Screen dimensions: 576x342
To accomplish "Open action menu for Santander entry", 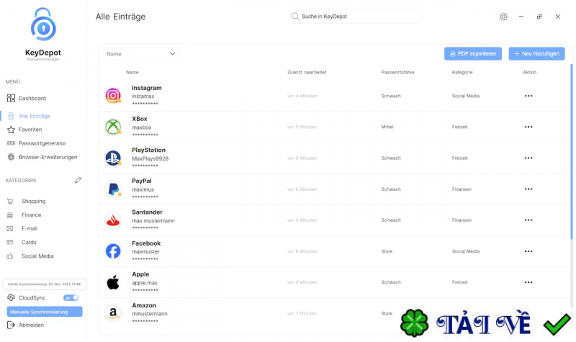I will pyautogui.click(x=528, y=220).
